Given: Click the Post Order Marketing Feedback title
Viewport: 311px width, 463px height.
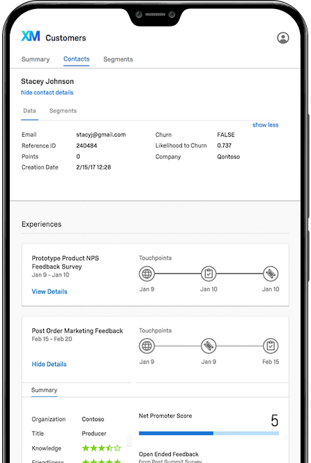Looking at the screenshot, I should point(77,331).
